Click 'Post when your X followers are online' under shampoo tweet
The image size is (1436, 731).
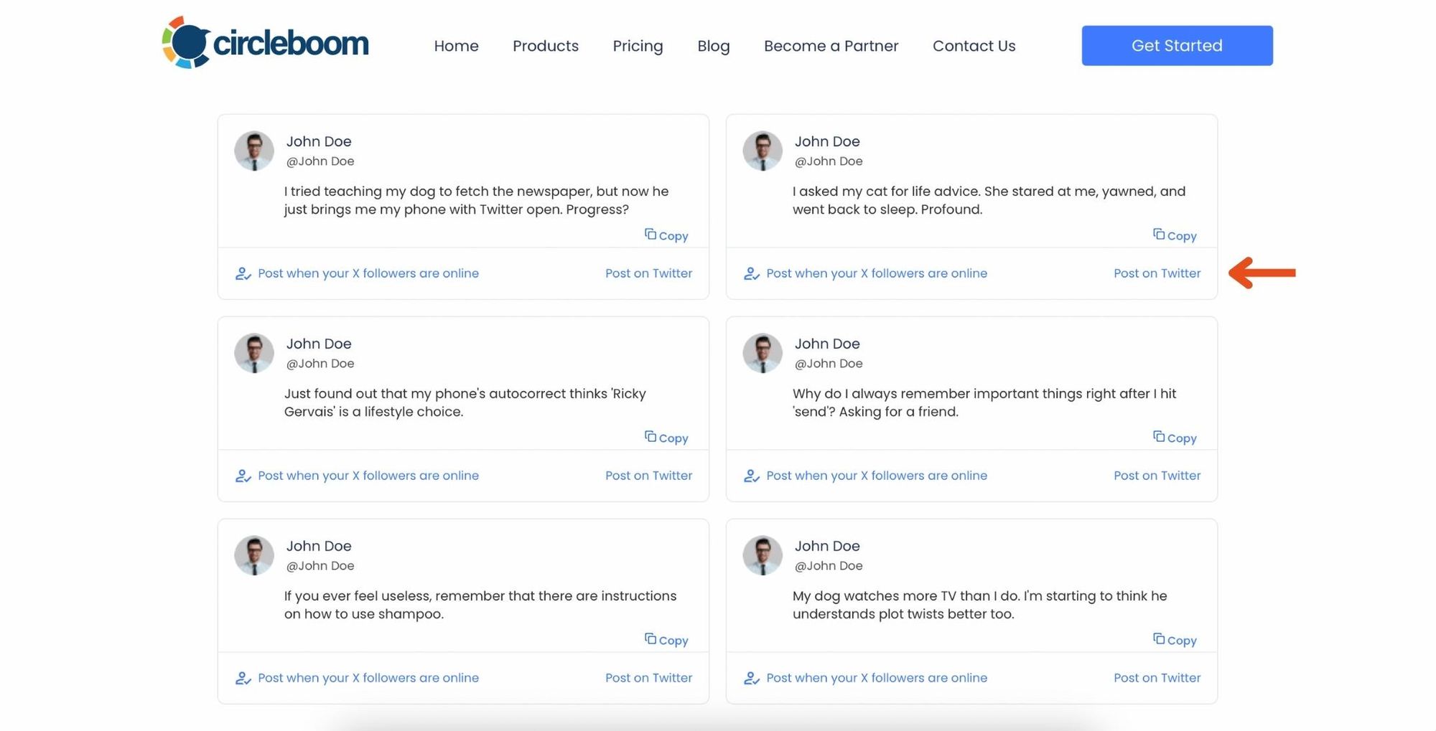(368, 677)
